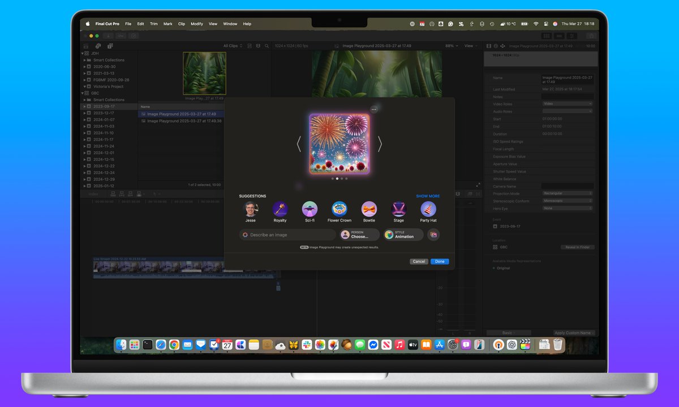
Task: Select the Bowtie suggestion
Action: coord(369,209)
